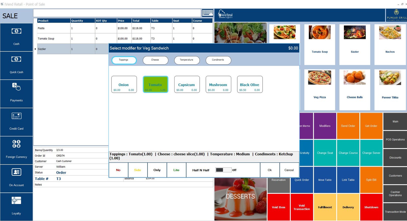Select the Black Olive topping modifier
Screen dimensions: 407x221
(250, 84)
